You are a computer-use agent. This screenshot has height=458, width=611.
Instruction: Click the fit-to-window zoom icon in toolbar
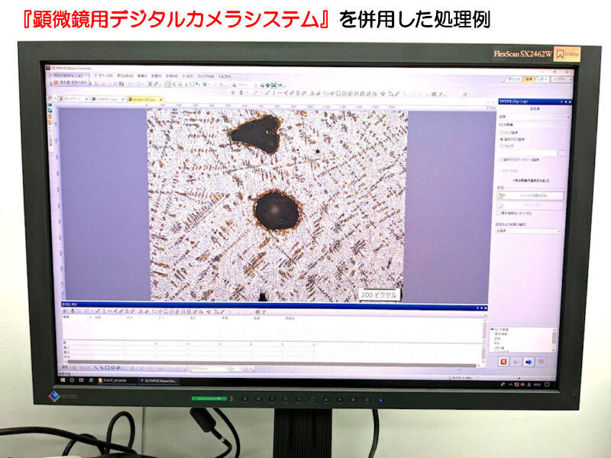[x=273, y=85]
